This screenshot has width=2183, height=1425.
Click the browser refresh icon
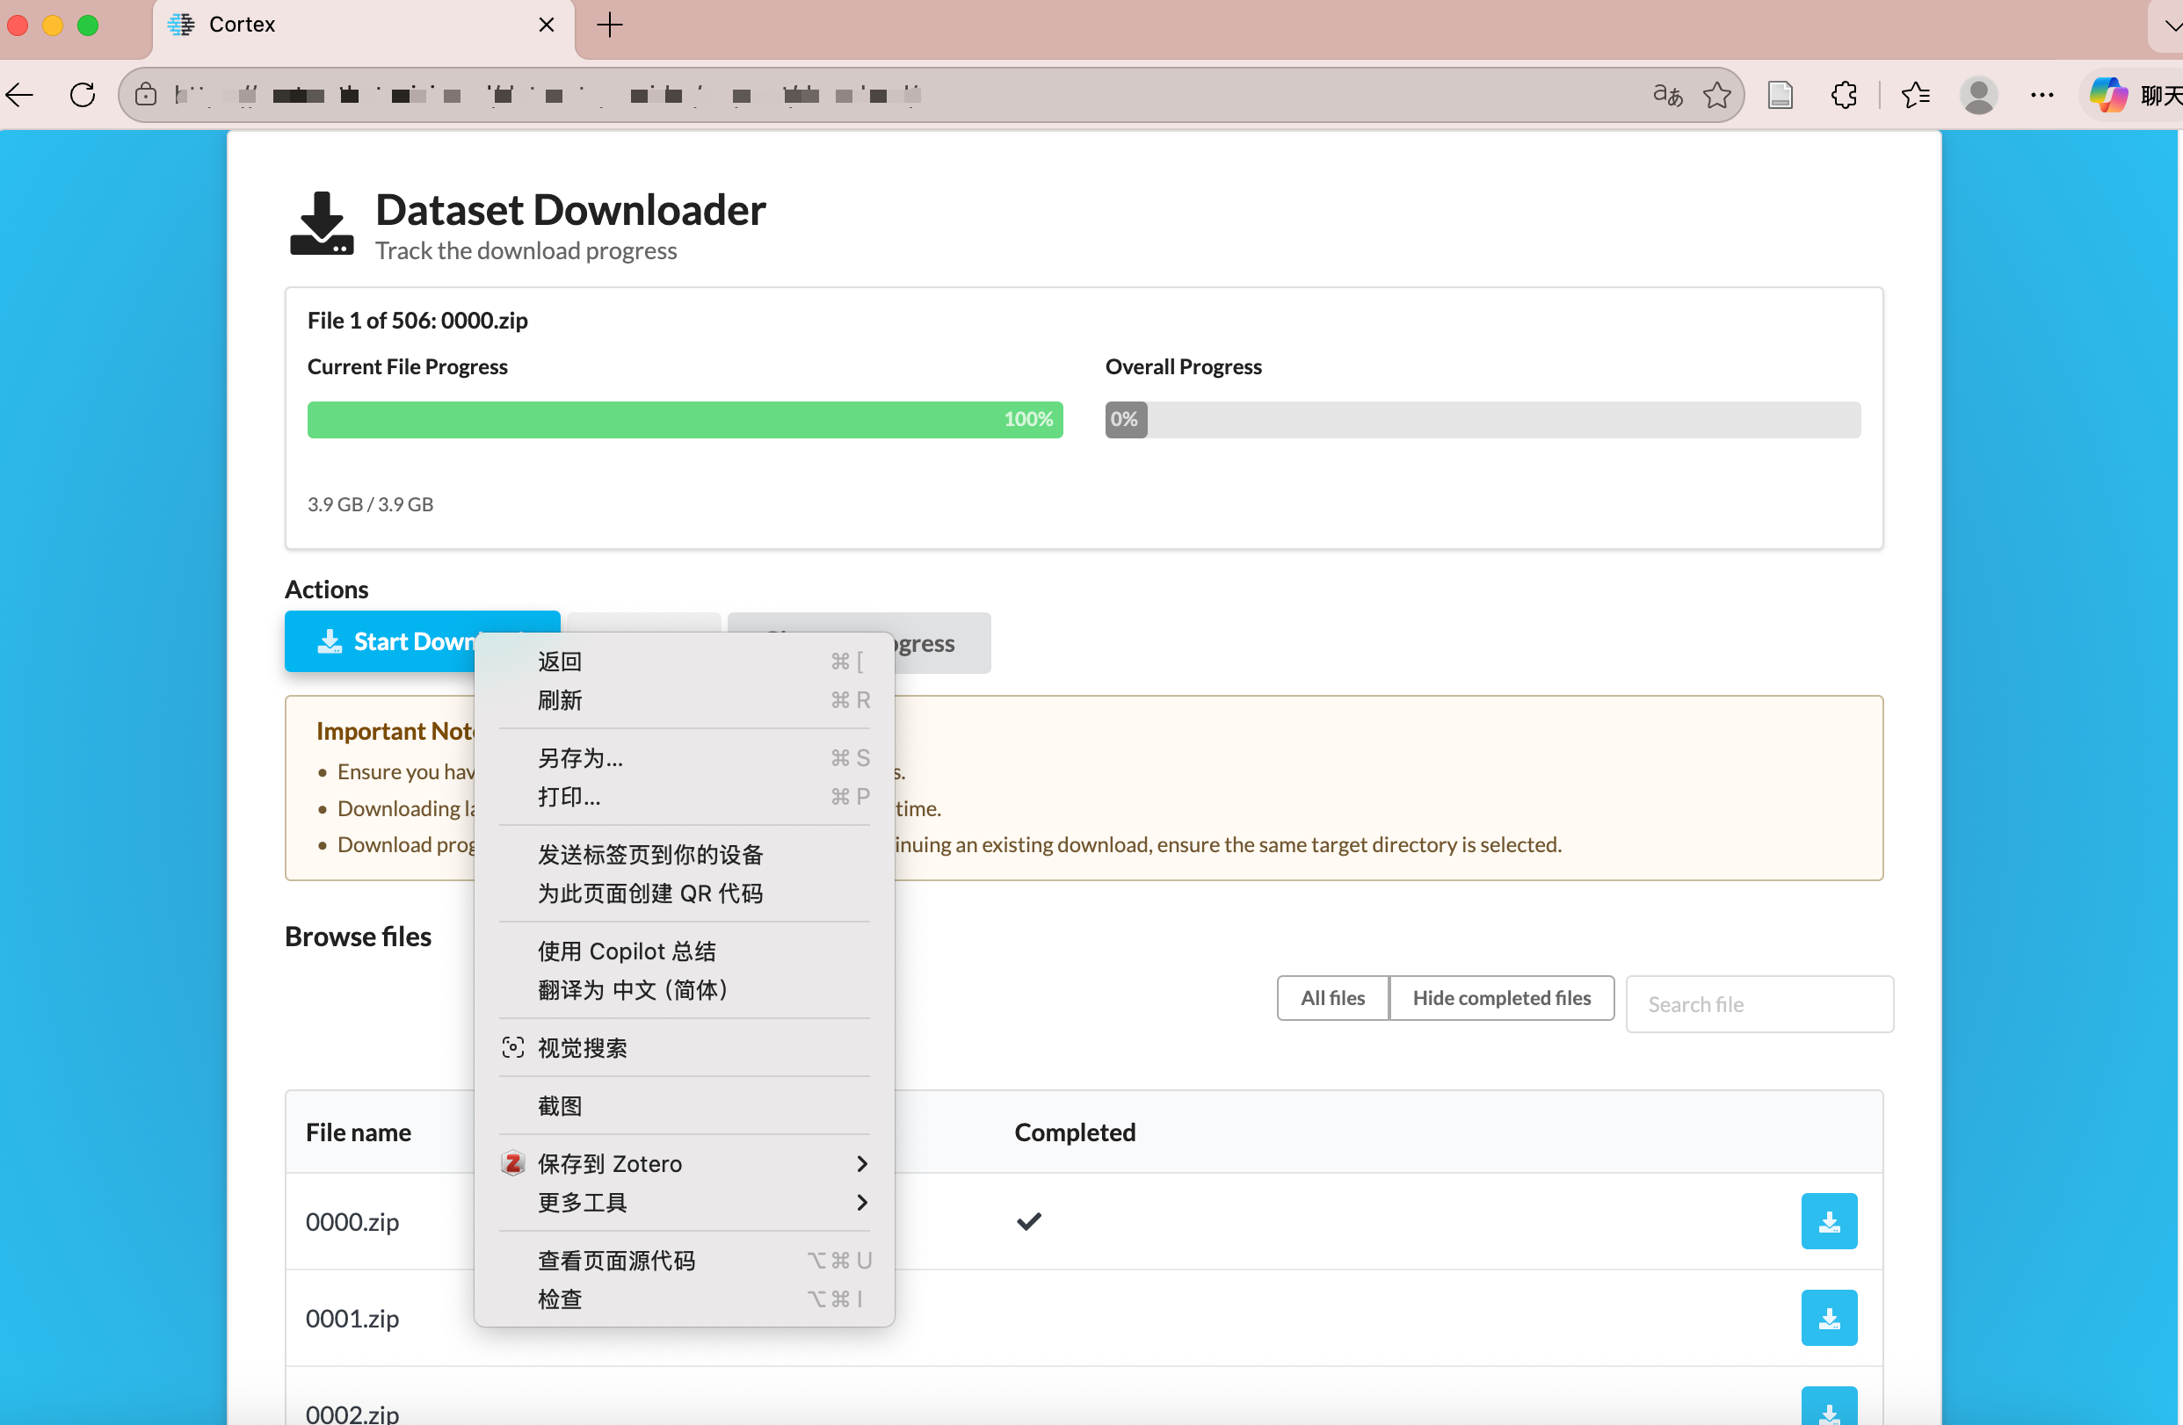(83, 95)
